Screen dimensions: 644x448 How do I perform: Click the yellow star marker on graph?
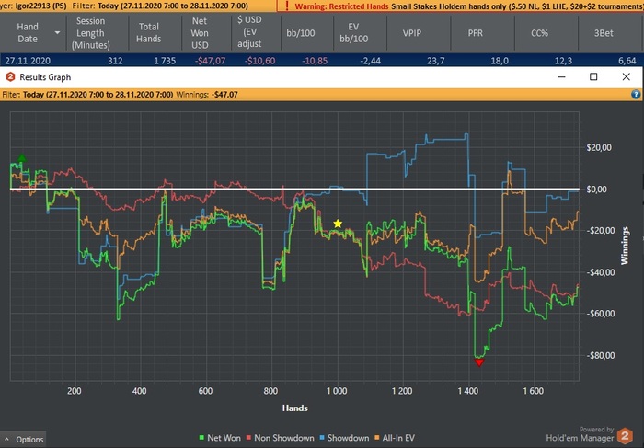[338, 224]
